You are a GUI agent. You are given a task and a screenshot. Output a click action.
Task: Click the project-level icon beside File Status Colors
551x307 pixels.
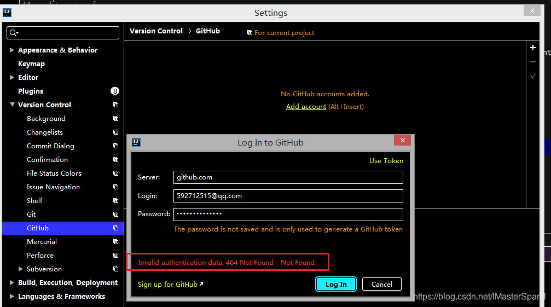click(x=115, y=173)
